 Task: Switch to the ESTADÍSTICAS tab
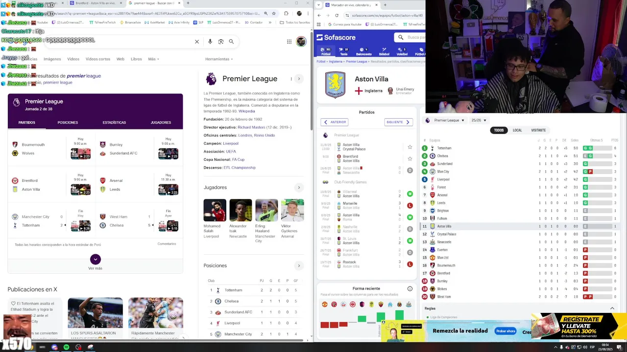click(x=114, y=123)
